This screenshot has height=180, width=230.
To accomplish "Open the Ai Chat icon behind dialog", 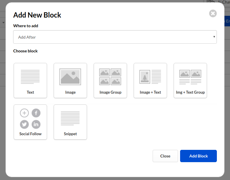I will [211, 1].
